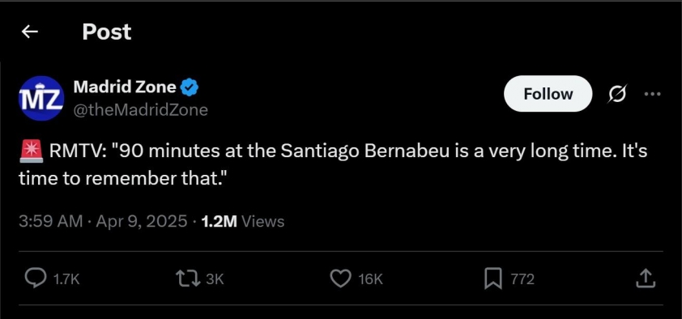Click the blue verified checkmark badge
The height and width of the screenshot is (319, 682).
coord(190,87)
